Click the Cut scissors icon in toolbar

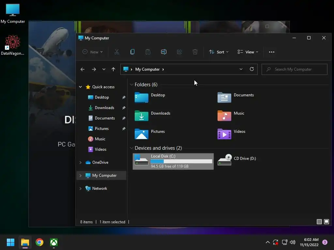tap(117, 52)
